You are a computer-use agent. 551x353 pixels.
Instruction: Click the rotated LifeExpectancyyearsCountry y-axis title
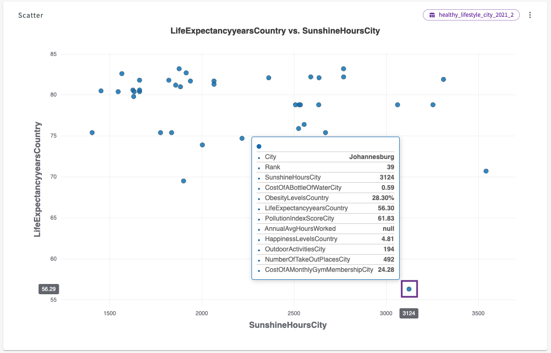pyautogui.click(x=37, y=180)
